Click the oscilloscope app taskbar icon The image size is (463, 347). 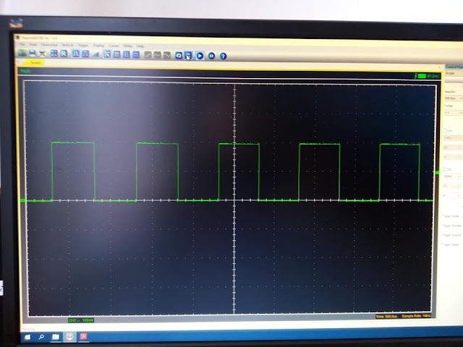pyautogui.click(x=69, y=337)
